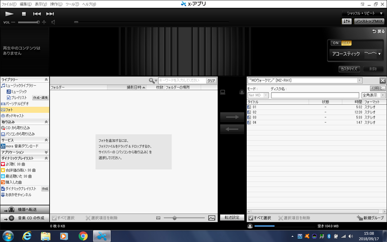Click the 戻る back link
Image resolution: width=387 pixels, height=242 pixels.
(378, 31)
